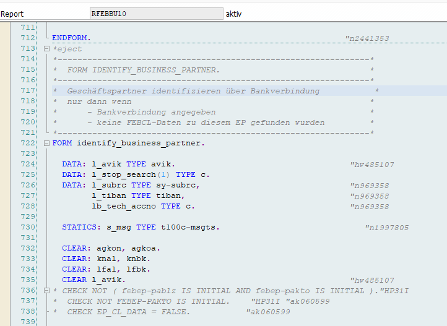Select line number 717 in the gutter
Image resolution: width=447 pixels, height=326 pixels.
(x=27, y=91)
